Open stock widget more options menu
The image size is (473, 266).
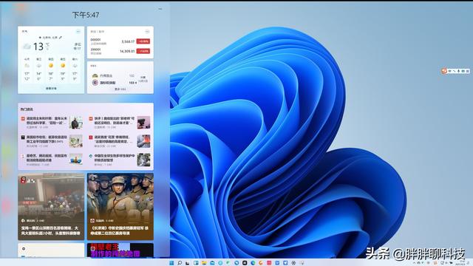coord(147,31)
